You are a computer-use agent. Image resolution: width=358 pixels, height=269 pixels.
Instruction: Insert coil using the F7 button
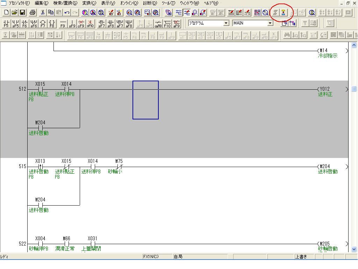click(x=43, y=23)
